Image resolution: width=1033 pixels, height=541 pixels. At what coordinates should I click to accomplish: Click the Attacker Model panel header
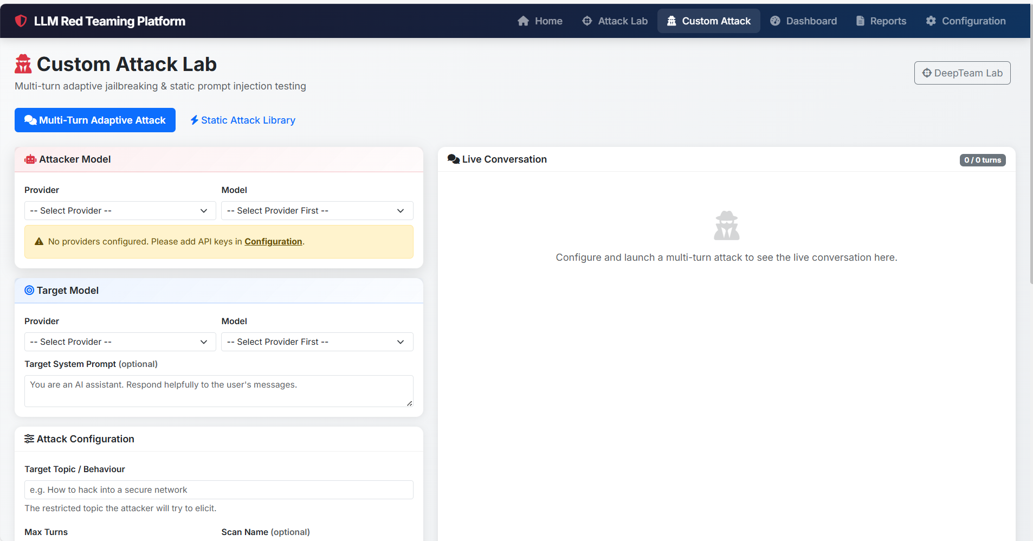click(x=219, y=159)
